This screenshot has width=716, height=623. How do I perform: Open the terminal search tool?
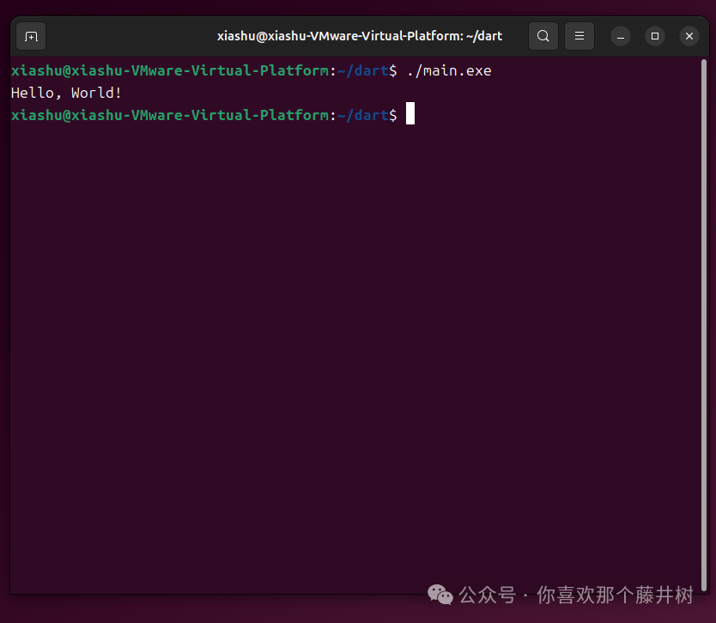[x=543, y=36]
